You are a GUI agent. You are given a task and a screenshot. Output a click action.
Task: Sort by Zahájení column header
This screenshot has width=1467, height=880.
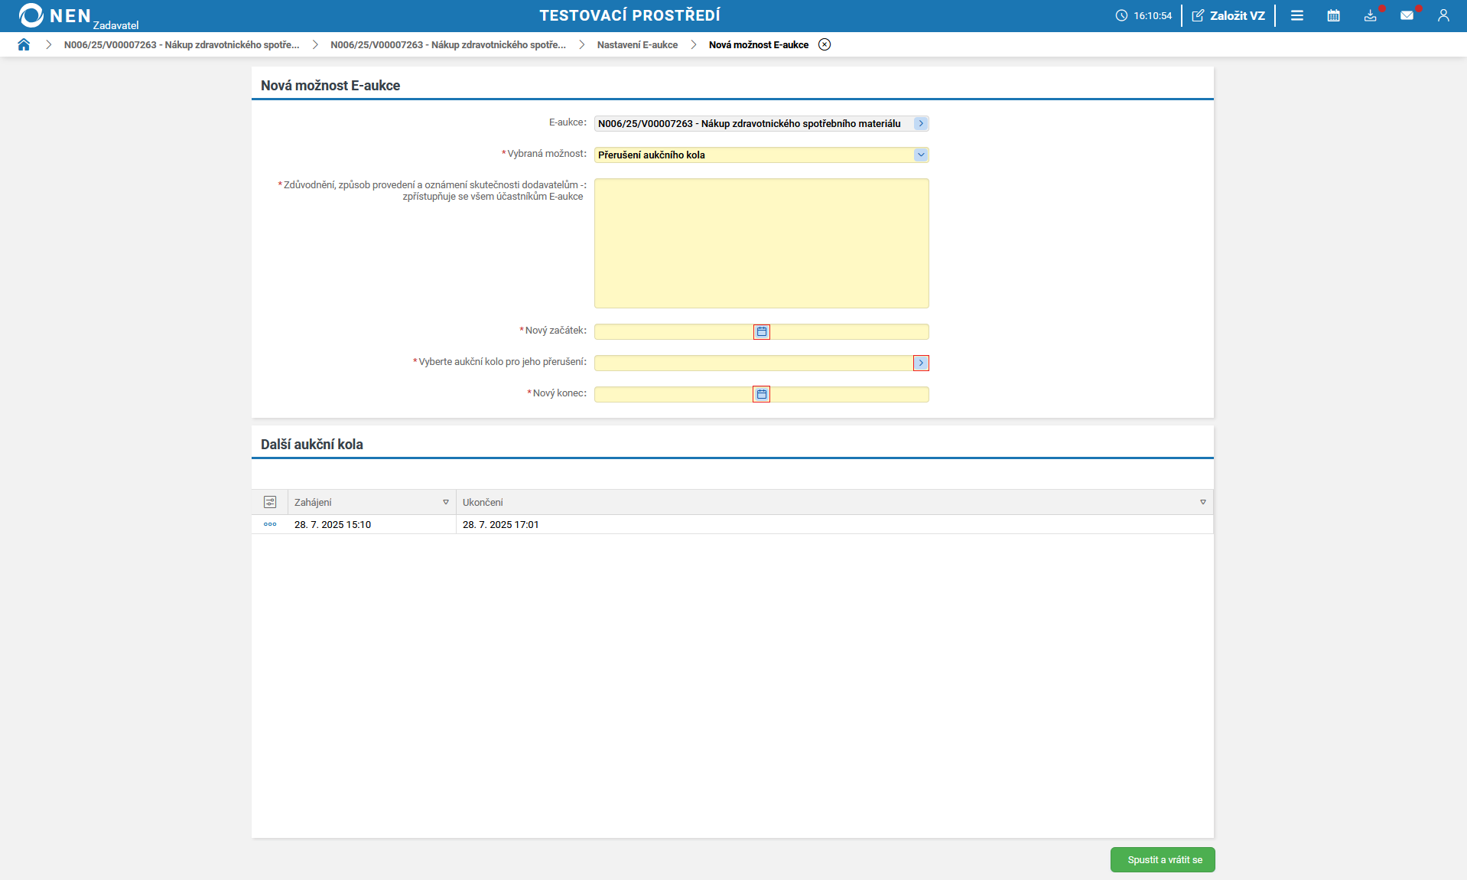313,502
